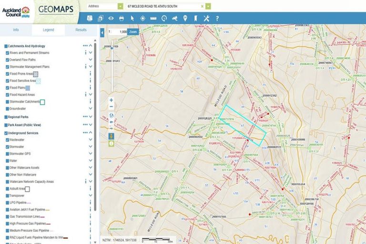Click the map zoom out minus button
The image size is (366, 244).
[111, 107]
